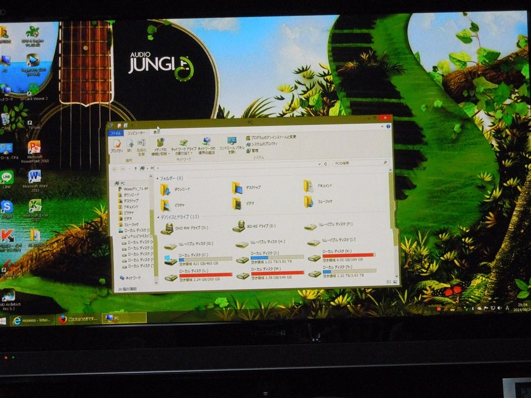Select the ミュージック folder in main pane
531x398 pixels.
318,202
